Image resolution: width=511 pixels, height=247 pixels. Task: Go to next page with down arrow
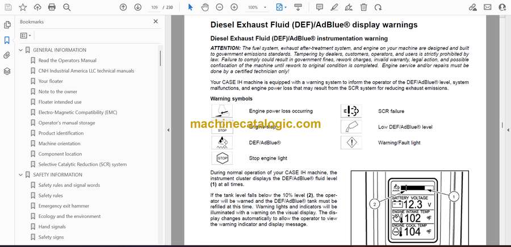click(138, 7)
